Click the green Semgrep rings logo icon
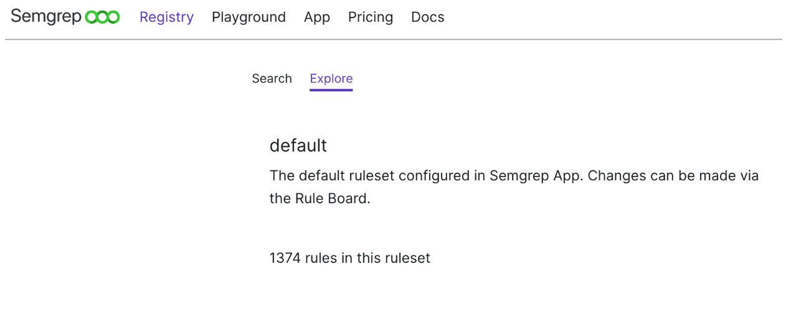786x317 pixels. (102, 17)
